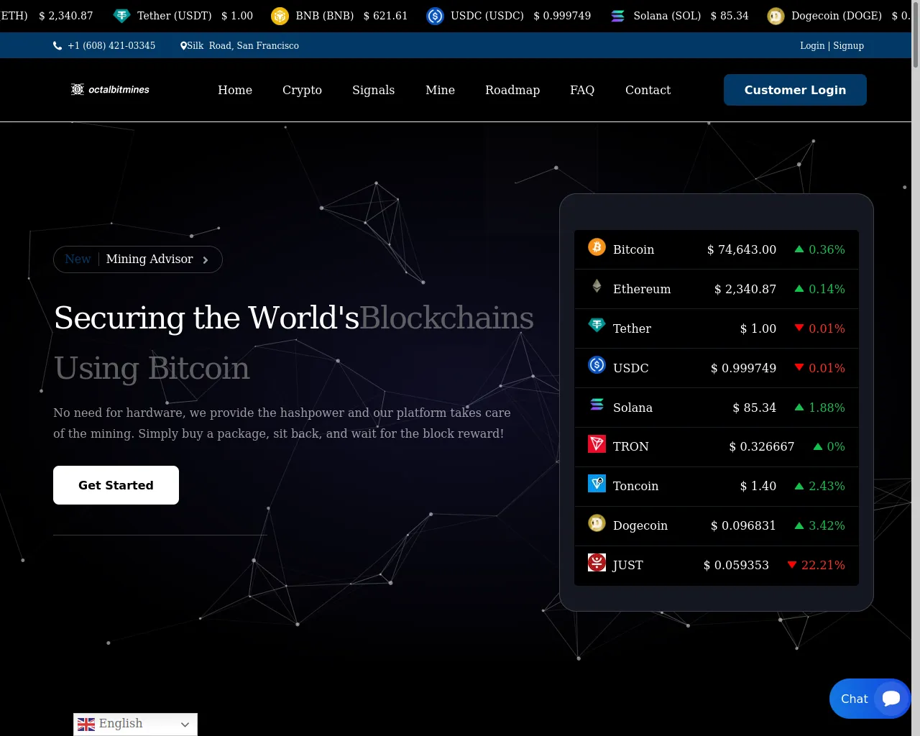Click the red down arrow beside Tether's 0.01%
The image size is (920, 736).
click(799, 328)
